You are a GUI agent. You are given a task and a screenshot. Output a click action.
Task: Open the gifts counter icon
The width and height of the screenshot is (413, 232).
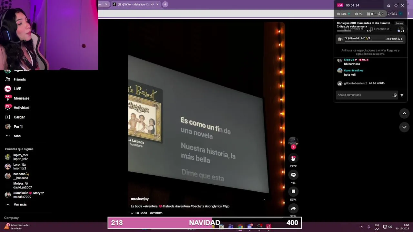click(x=370, y=14)
